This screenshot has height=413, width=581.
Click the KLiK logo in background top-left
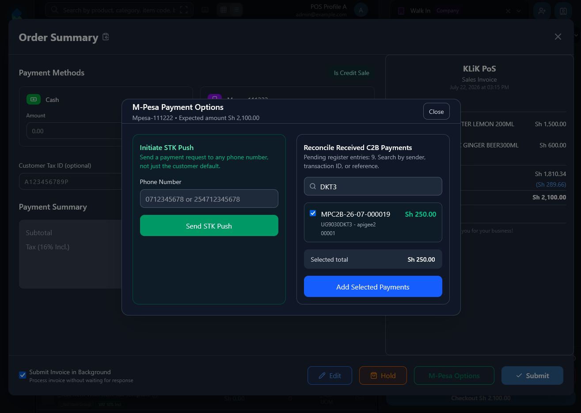[x=17, y=13]
